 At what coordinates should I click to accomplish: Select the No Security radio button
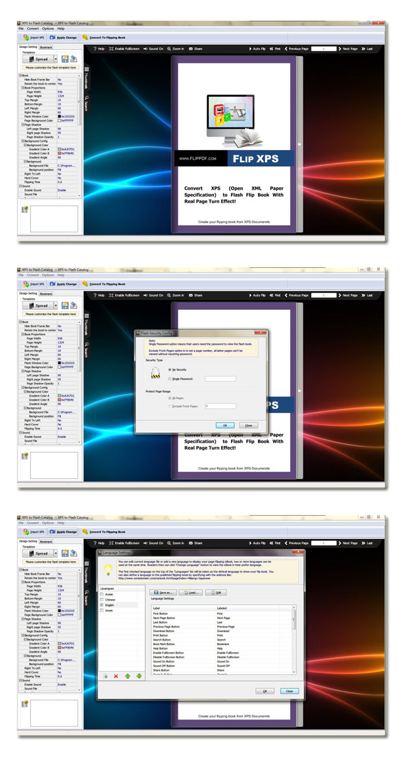coord(169,369)
